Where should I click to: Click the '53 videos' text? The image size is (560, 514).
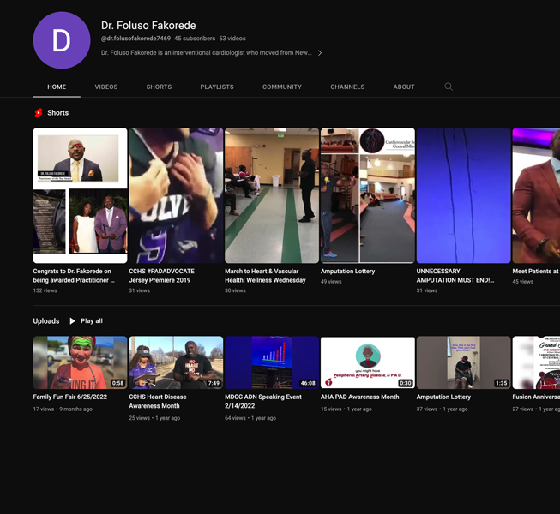232,39
